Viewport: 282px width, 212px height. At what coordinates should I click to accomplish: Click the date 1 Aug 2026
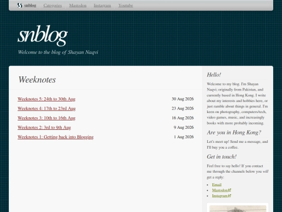pyautogui.click(x=184, y=137)
